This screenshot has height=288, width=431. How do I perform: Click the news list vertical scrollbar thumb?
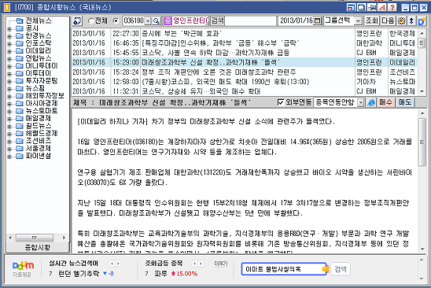point(422,43)
